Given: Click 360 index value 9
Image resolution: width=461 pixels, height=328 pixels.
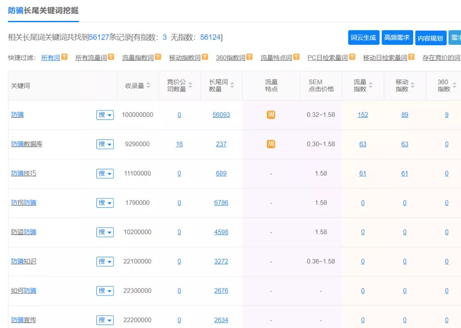Looking at the screenshot, I should (446, 115).
